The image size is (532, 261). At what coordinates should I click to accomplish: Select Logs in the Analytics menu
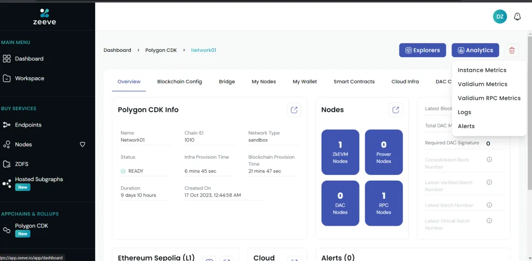click(x=464, y=112)
